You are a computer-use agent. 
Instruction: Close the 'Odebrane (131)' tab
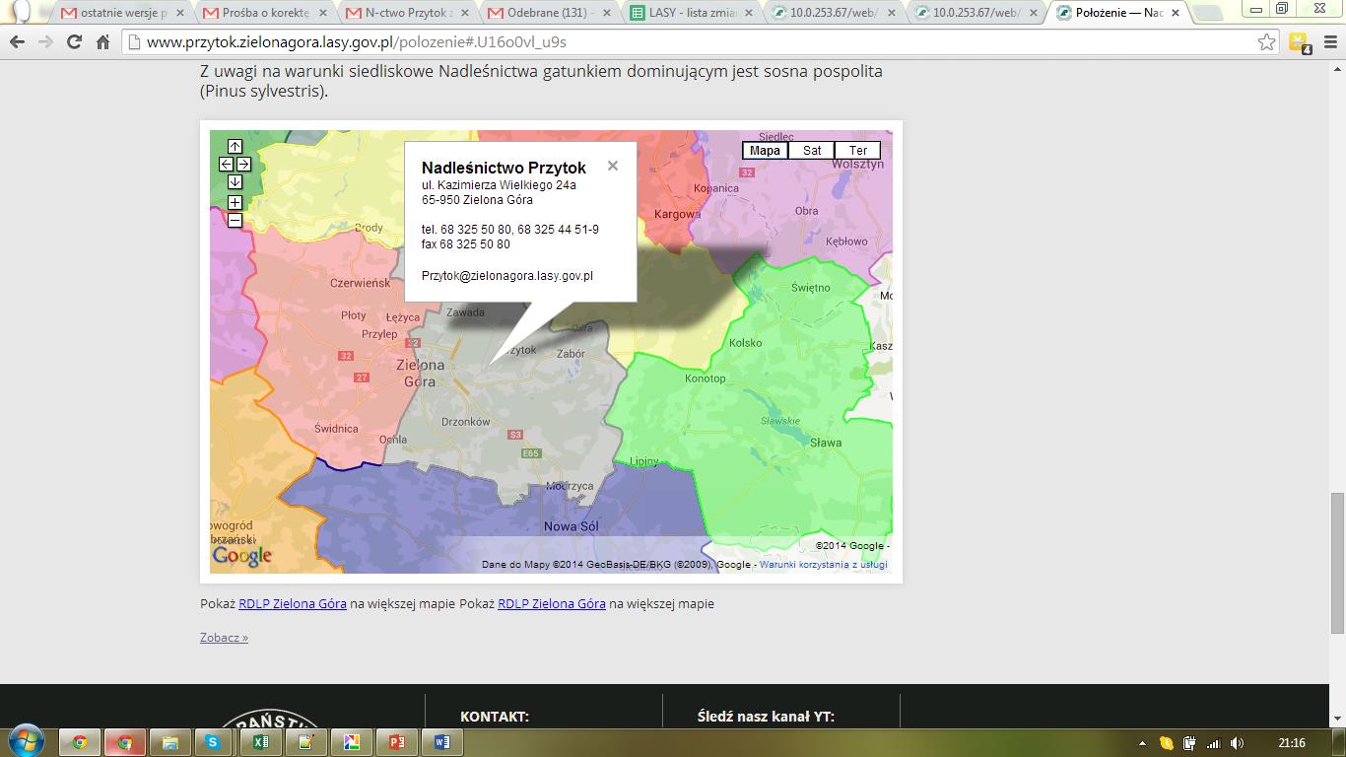[606, 14]
